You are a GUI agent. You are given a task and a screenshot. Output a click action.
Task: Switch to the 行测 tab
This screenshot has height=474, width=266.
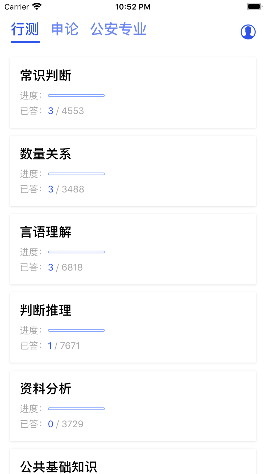pos(25,29)
